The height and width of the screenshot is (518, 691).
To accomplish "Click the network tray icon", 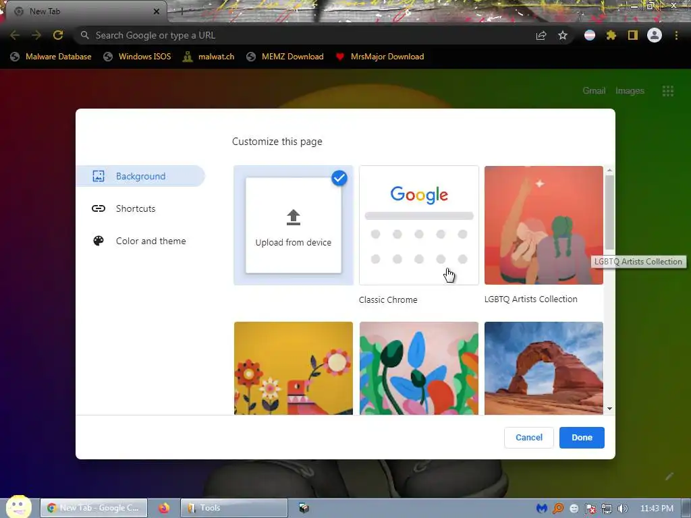I will click(x=607, y=509).
